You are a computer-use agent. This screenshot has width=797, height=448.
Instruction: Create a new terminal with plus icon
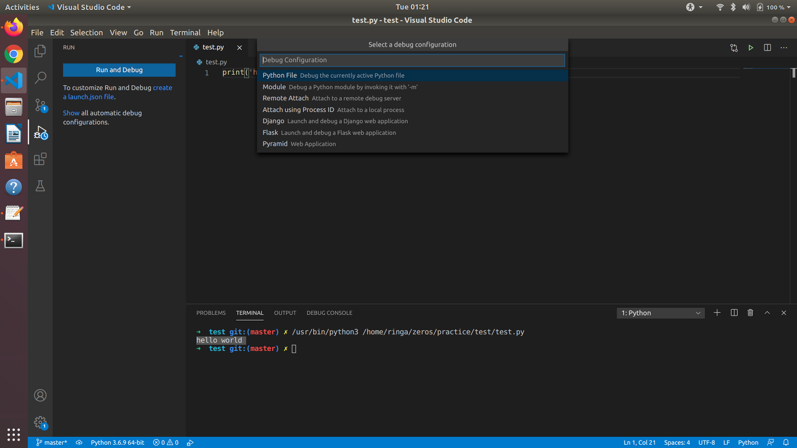tap(717, 312)
